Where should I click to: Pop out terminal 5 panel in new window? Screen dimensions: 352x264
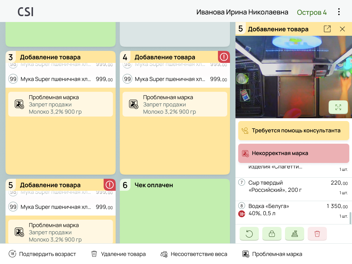click(327, 29)
